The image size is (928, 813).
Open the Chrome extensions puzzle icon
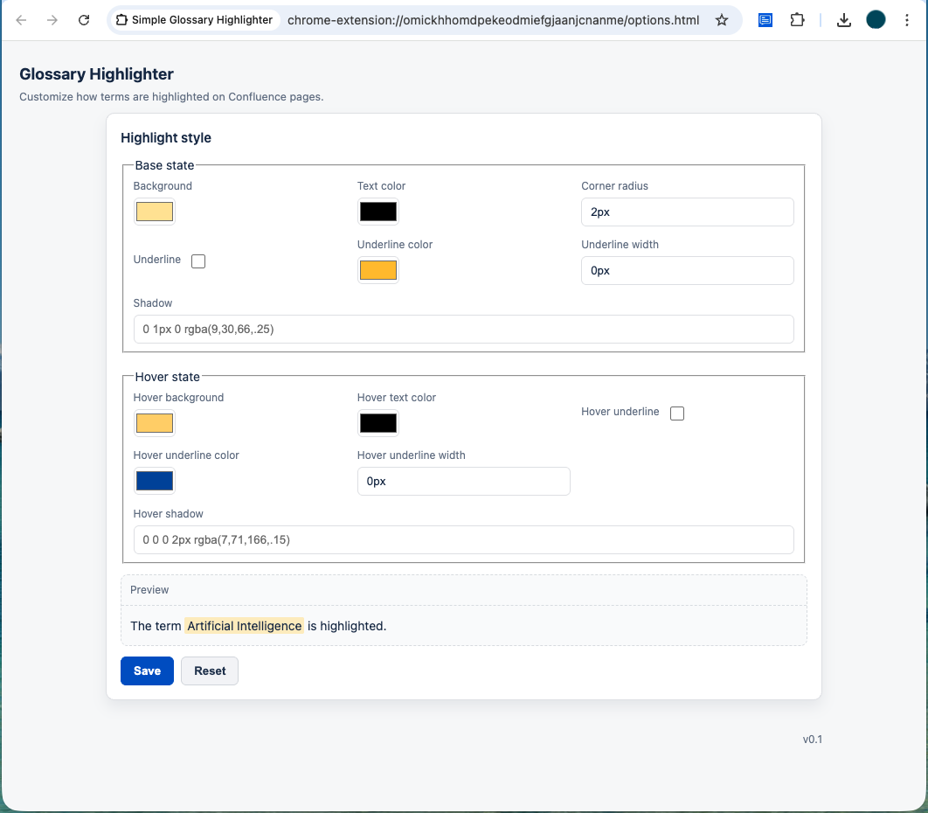797,19
